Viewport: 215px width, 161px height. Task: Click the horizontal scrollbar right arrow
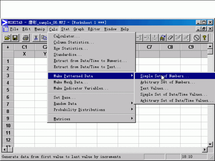coord(205,149)
